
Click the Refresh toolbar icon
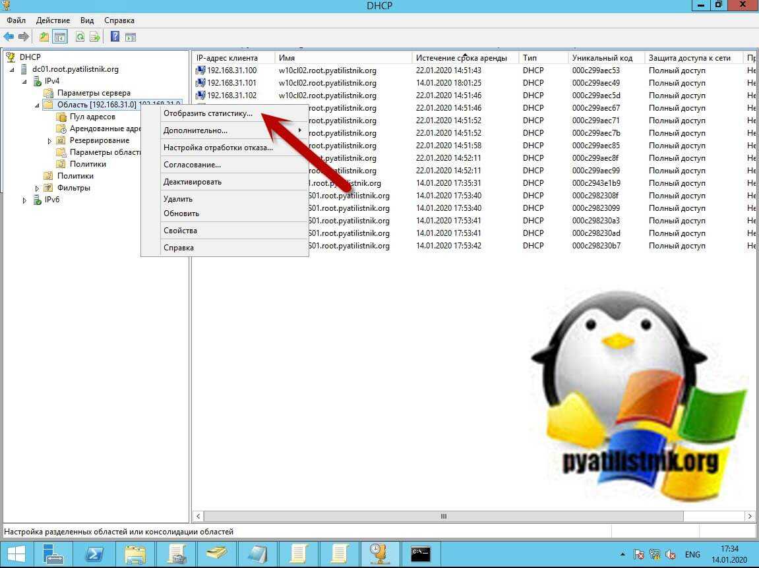[x=80, y=37]
